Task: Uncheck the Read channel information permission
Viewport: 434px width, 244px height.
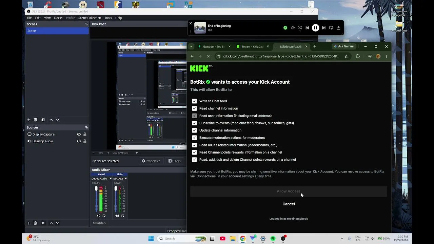Action: [x=194, y=108]
